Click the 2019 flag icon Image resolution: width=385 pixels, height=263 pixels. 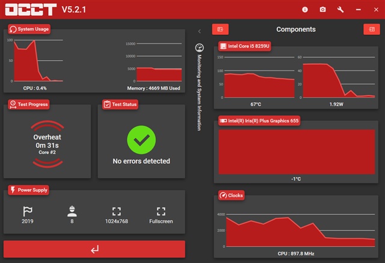[x=26, y=211]
